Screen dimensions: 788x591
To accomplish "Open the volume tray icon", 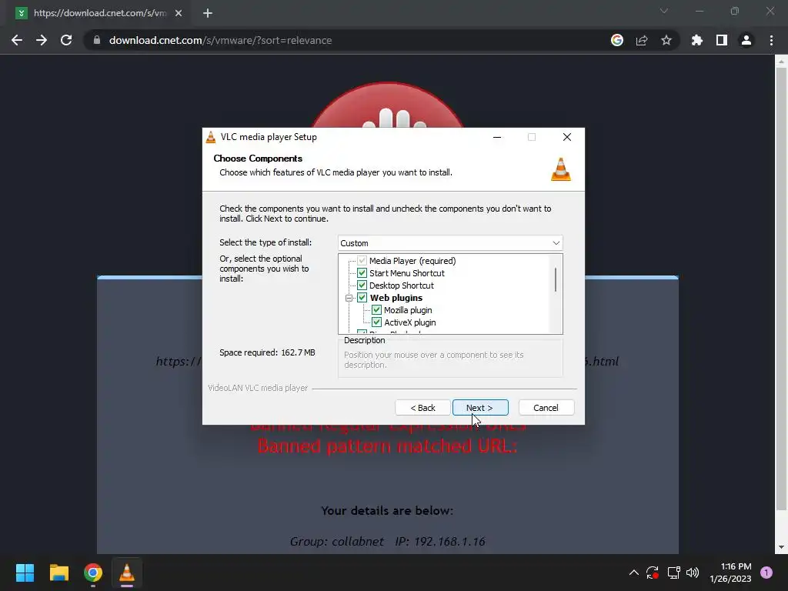I will pos(693,573).
